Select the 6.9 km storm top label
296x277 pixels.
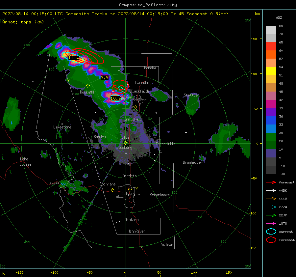click(x=104, y=77)
